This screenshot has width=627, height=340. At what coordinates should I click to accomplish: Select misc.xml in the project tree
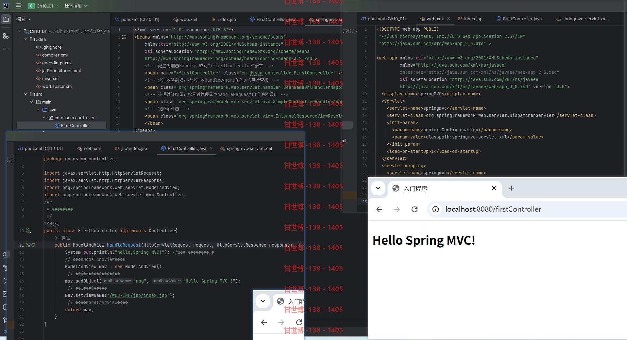click(x=48, y=78)
